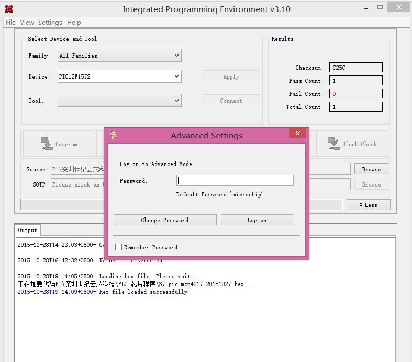Click the Total Count value box
Viewport: 412px width, 362px height.
tap(356, 107)
